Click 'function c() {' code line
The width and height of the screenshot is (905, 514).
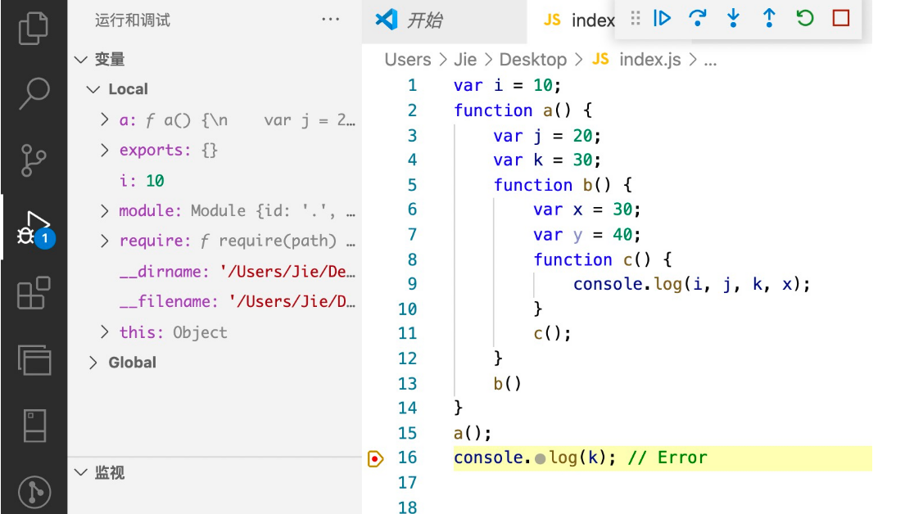pyautogui.click(x=603, y=259)
